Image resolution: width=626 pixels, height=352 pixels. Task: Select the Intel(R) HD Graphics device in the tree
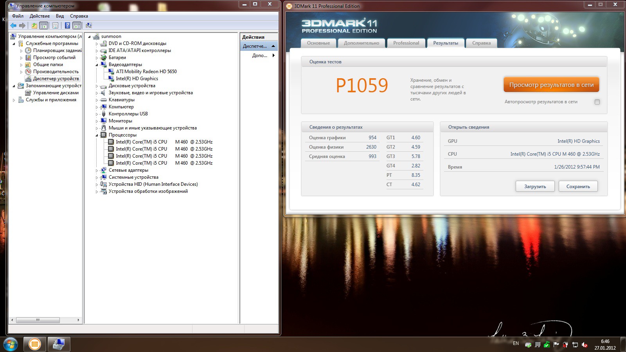coord(137,79)
